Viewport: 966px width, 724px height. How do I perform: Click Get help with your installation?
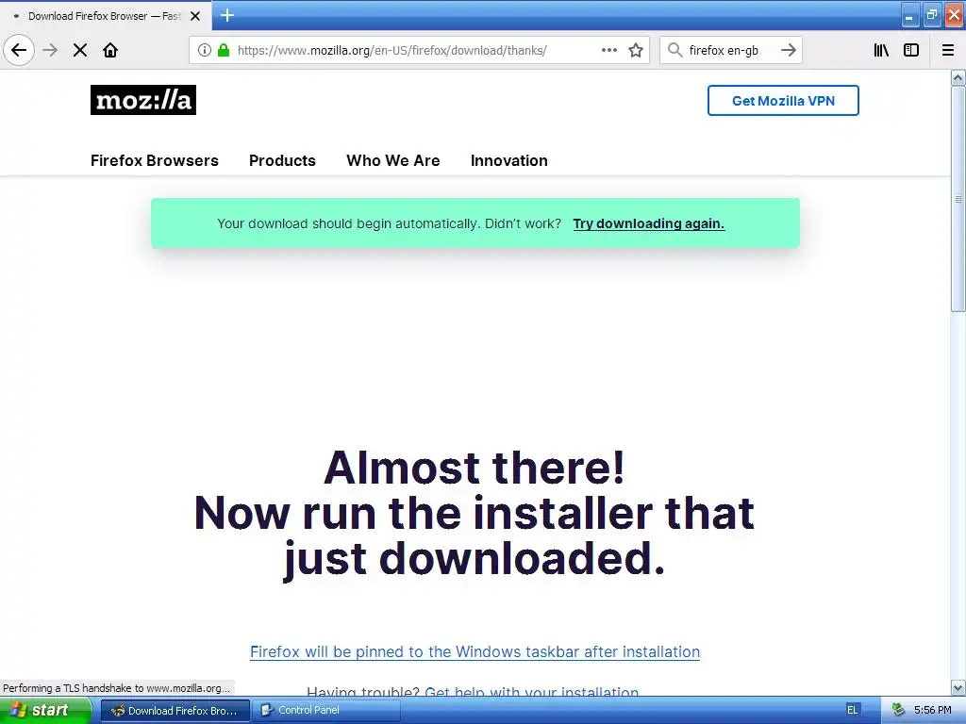(x=532, y=692)
